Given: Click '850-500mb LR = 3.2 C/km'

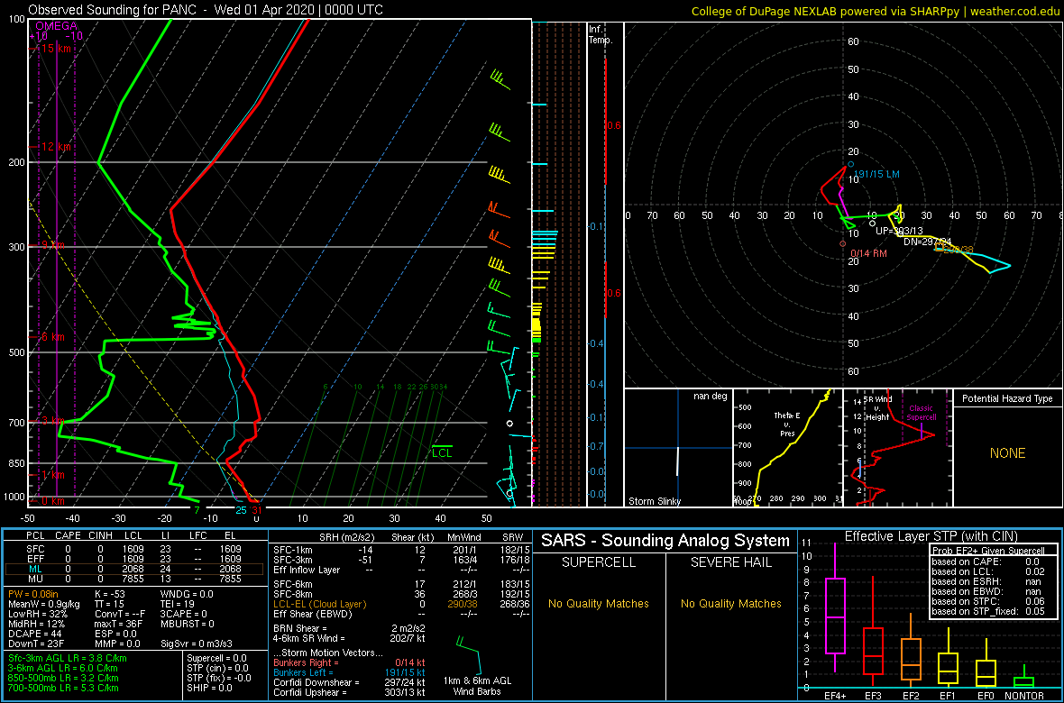Looking at the screenshot, I should point(64,678).
